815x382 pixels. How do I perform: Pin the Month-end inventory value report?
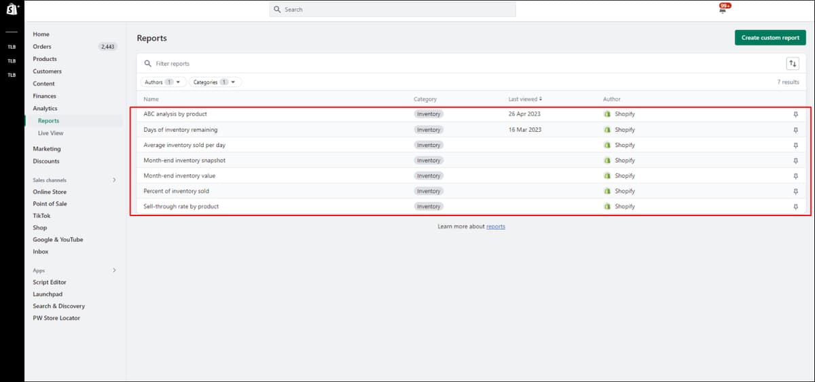(795, 176)
